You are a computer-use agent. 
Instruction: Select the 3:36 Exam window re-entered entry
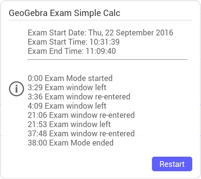(x=79, y=97)
